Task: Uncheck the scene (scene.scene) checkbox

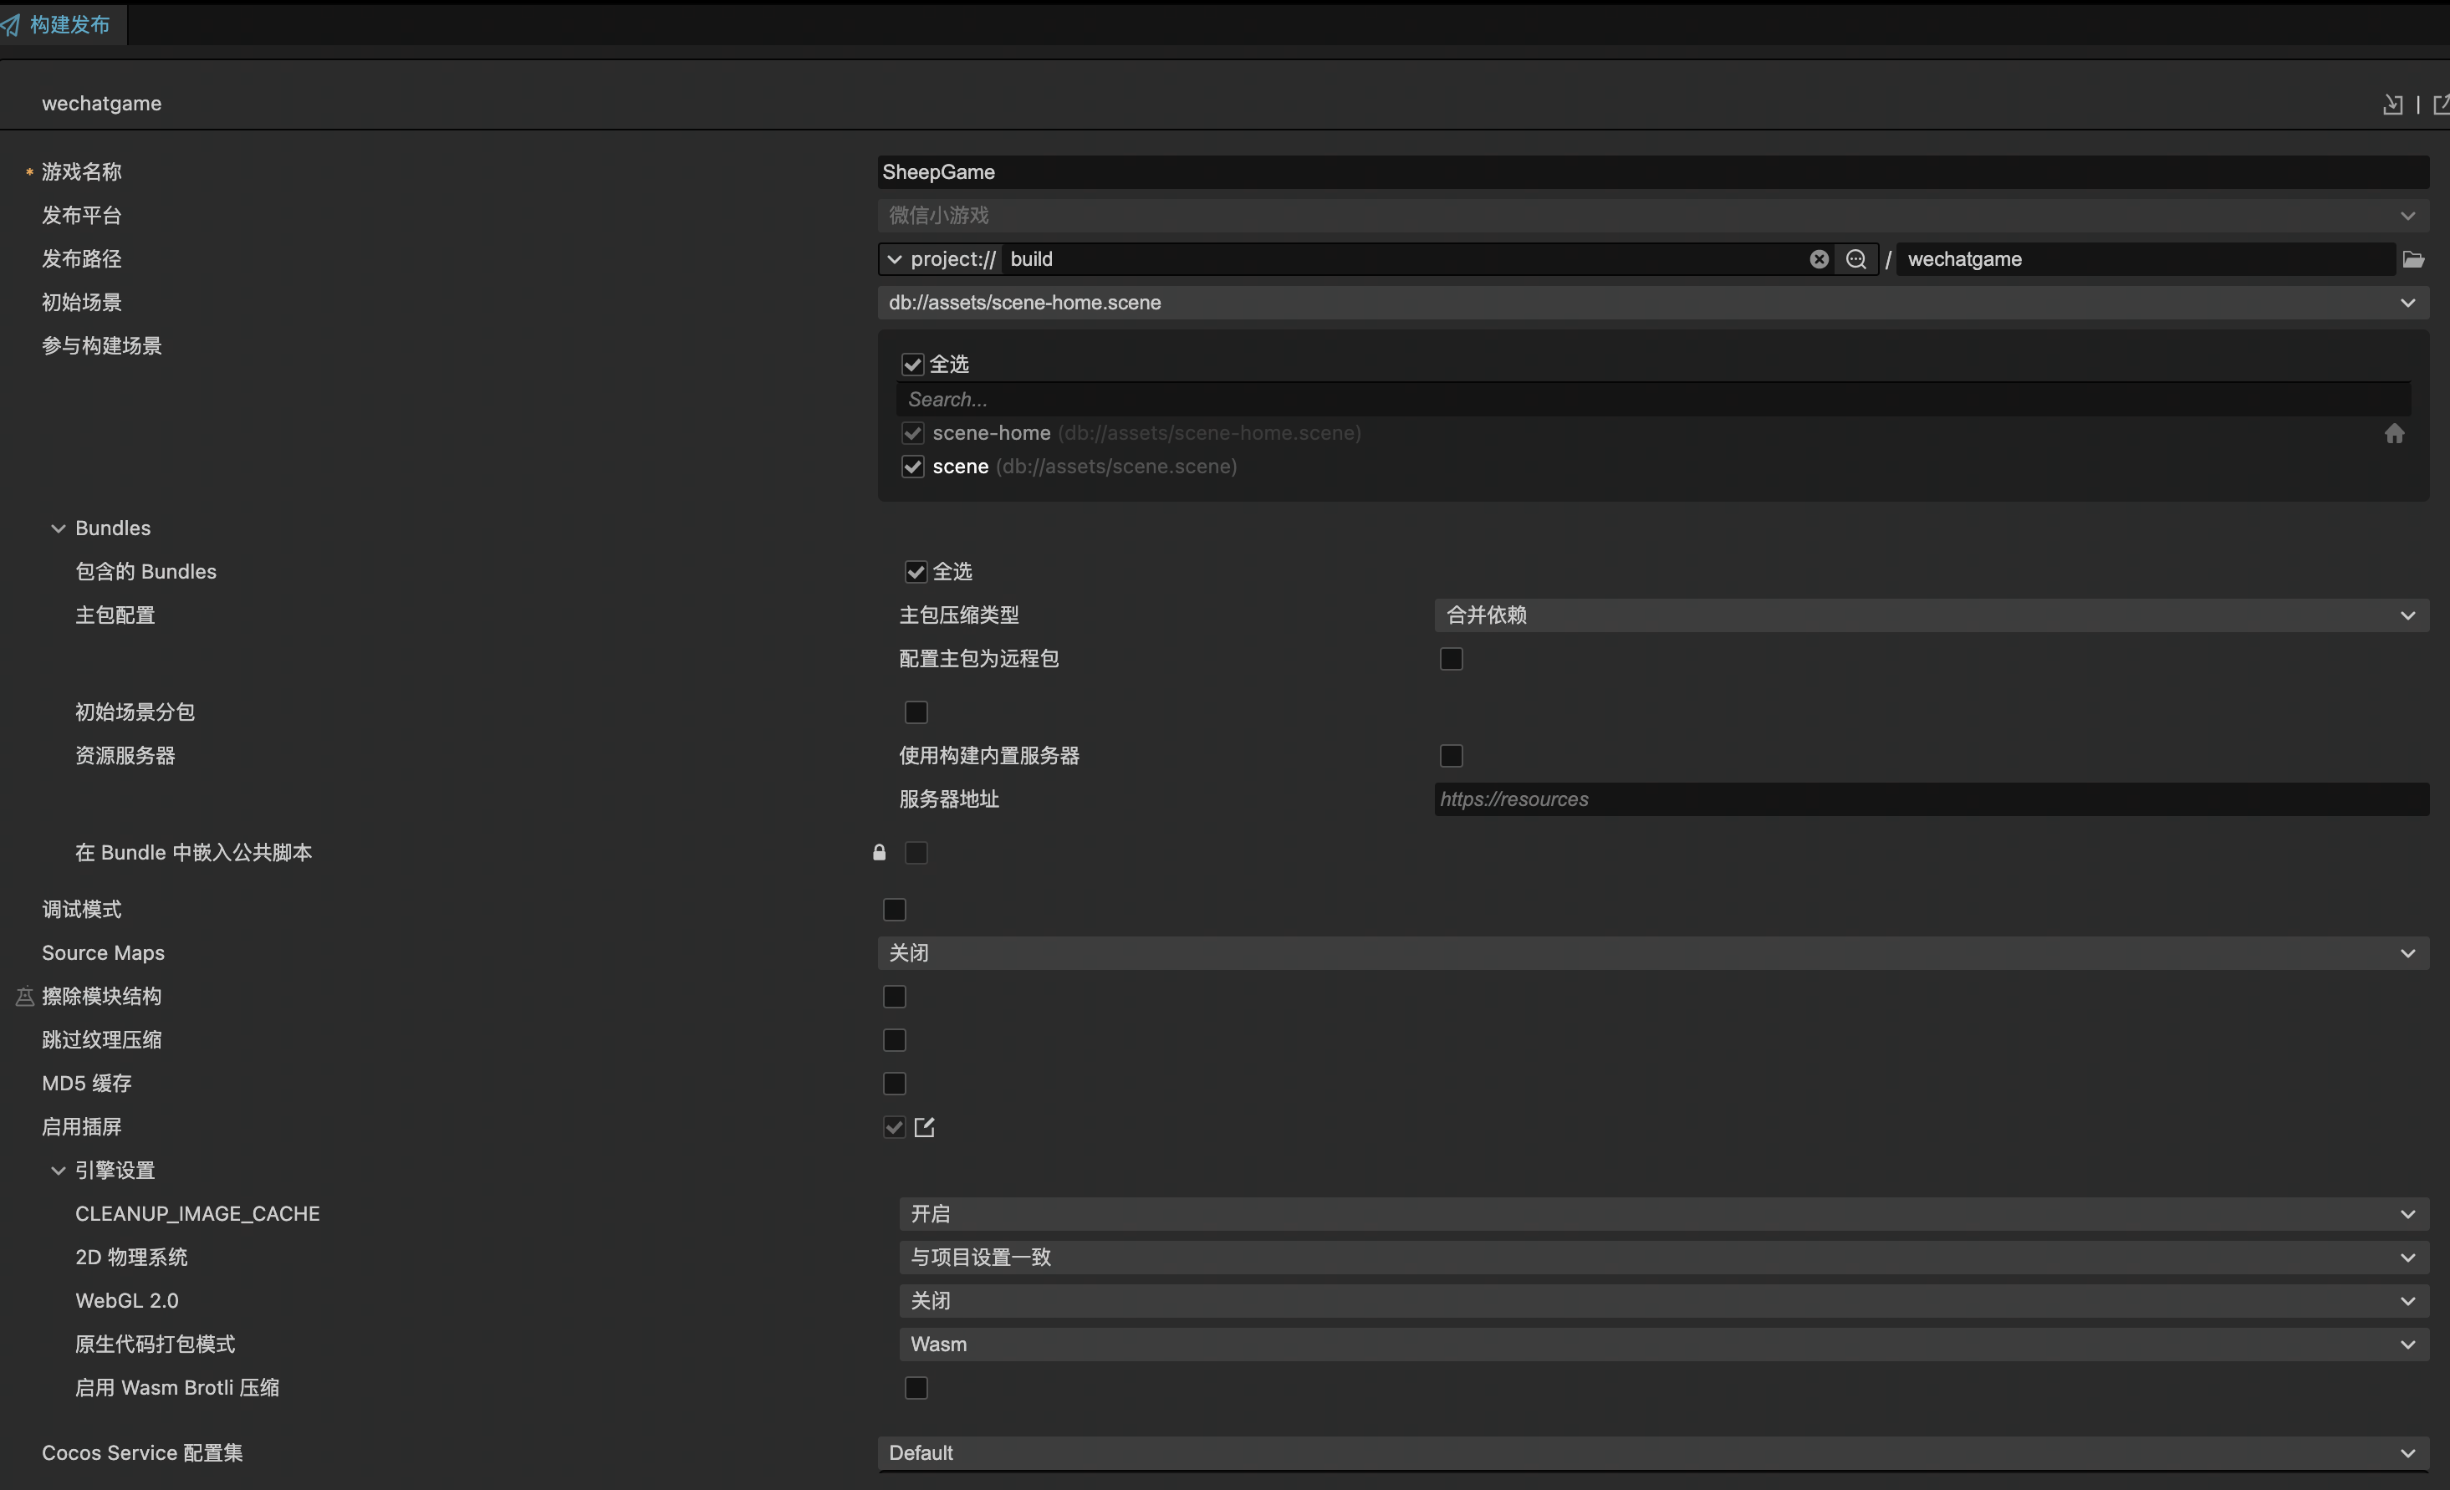Action: tap(913, 467)
